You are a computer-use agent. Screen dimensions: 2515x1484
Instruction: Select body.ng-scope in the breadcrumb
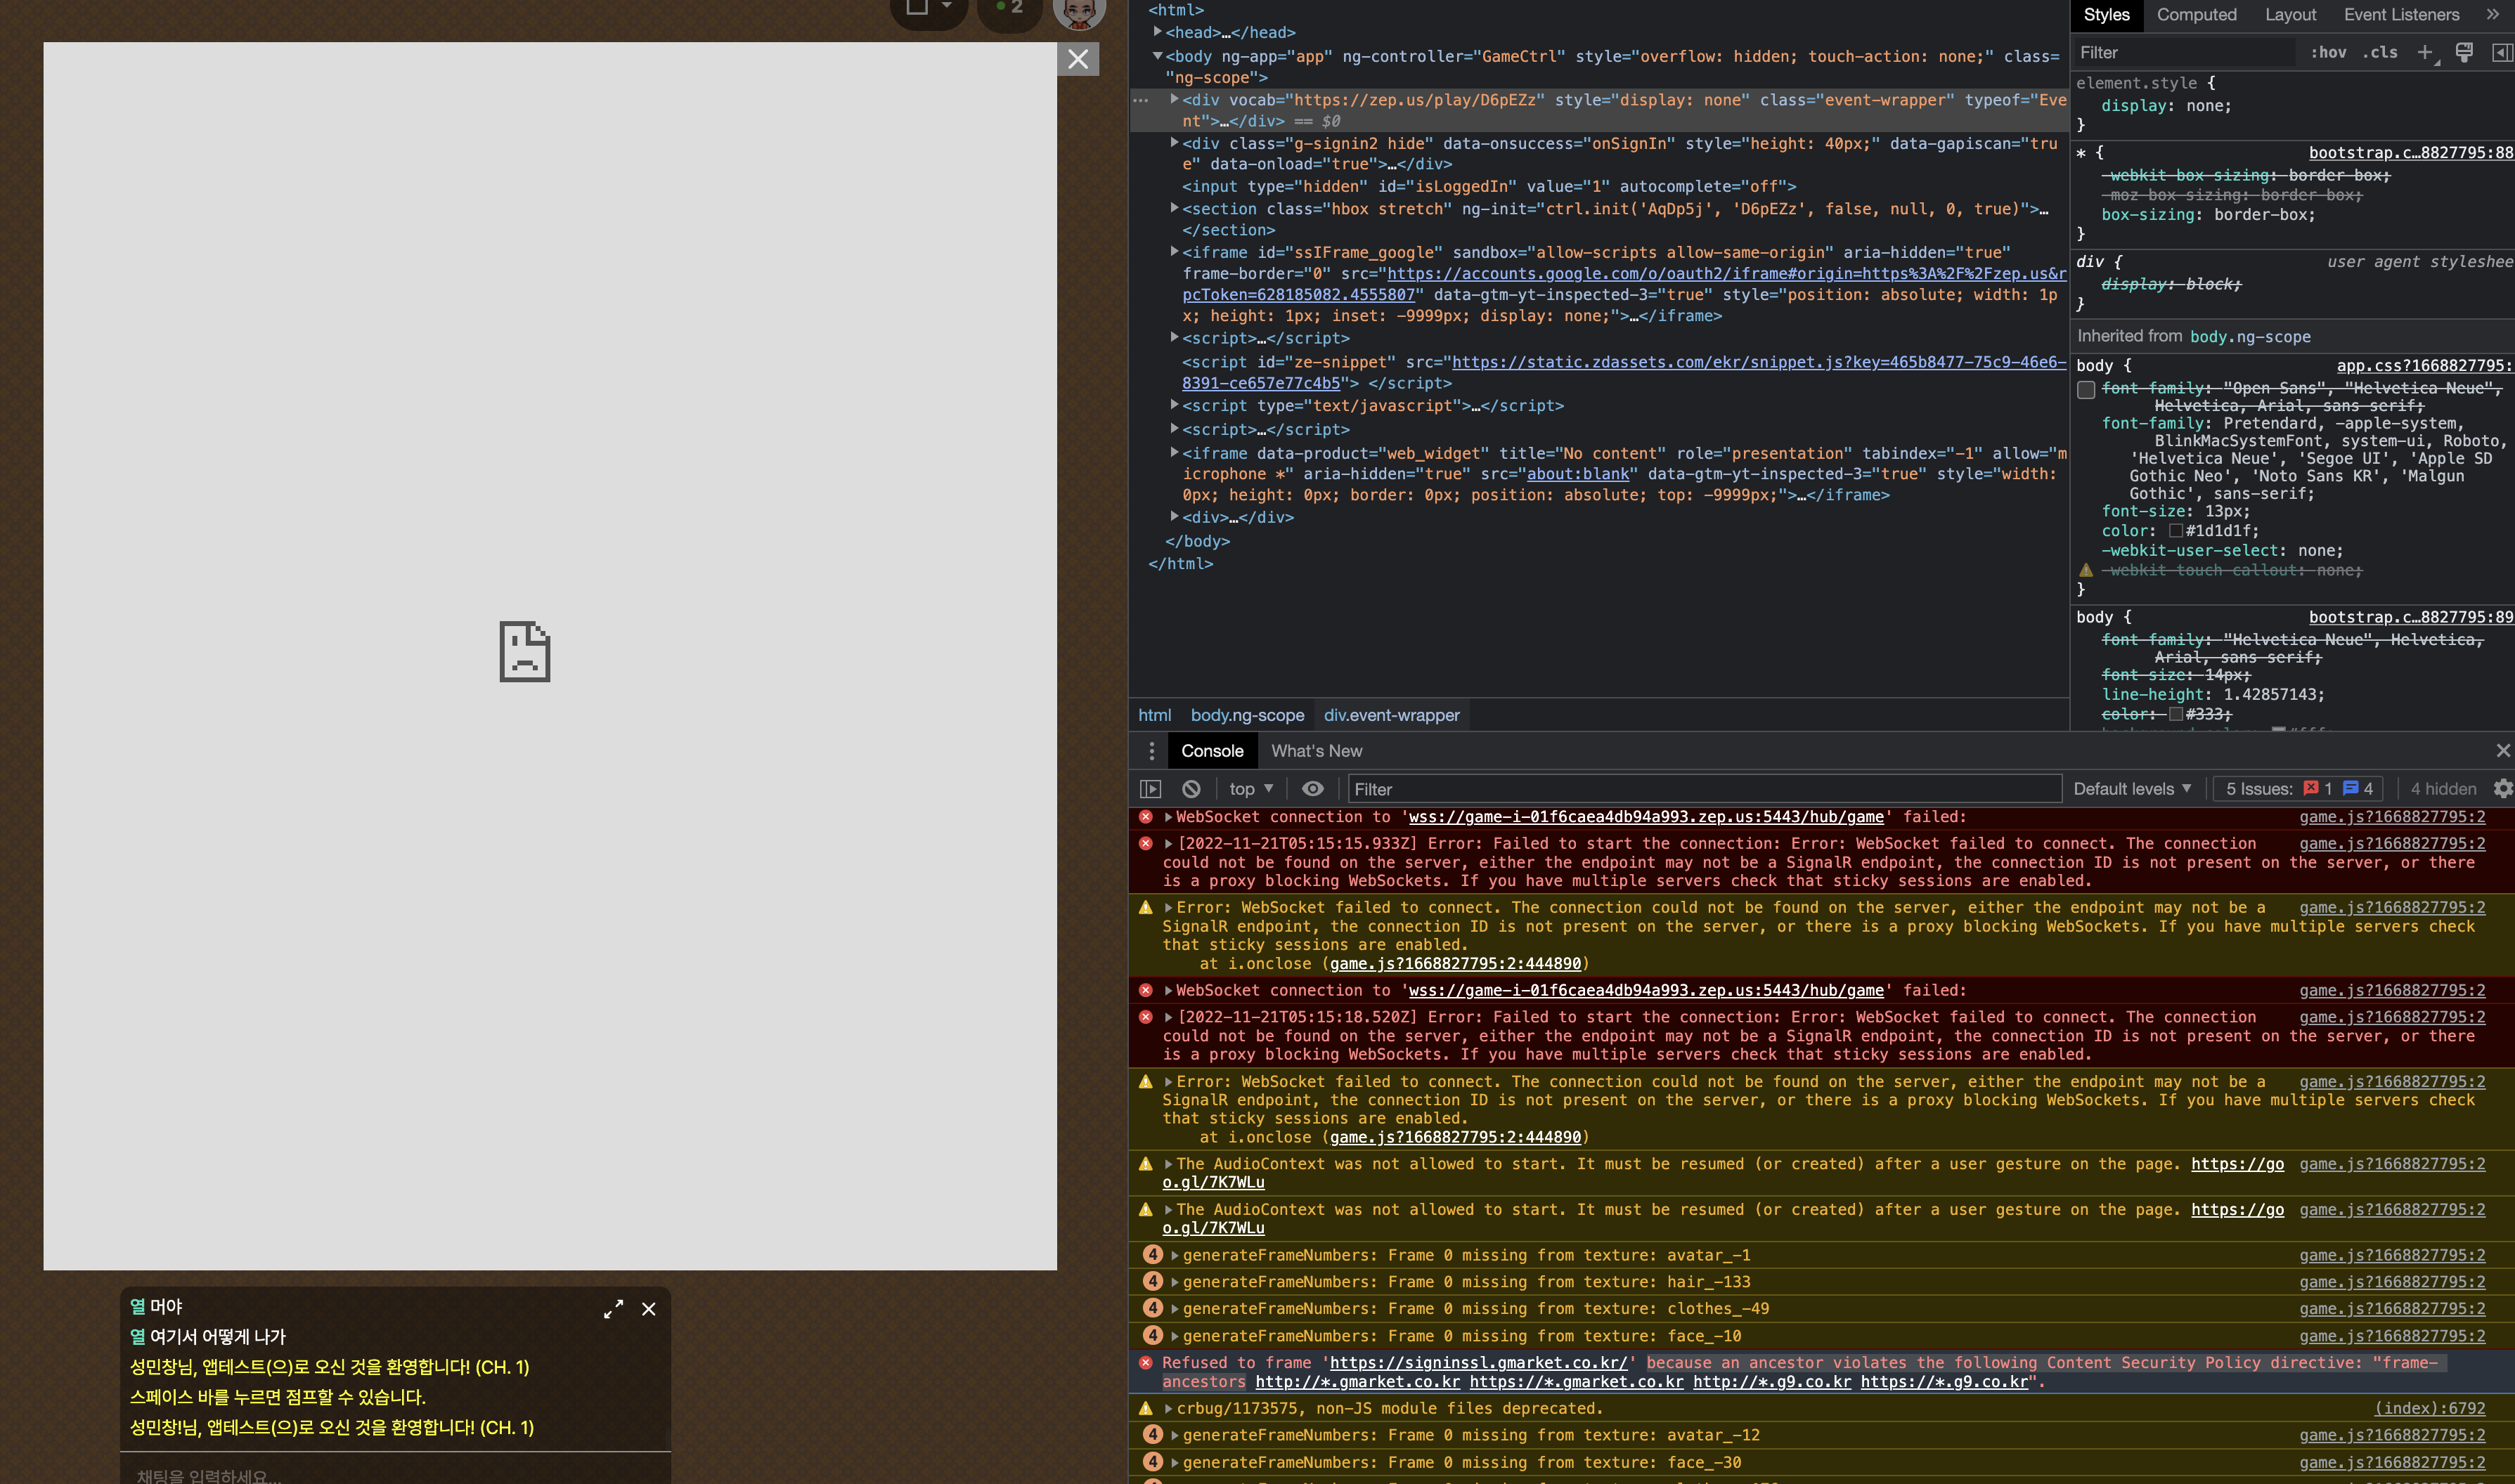pos(1246,715)
